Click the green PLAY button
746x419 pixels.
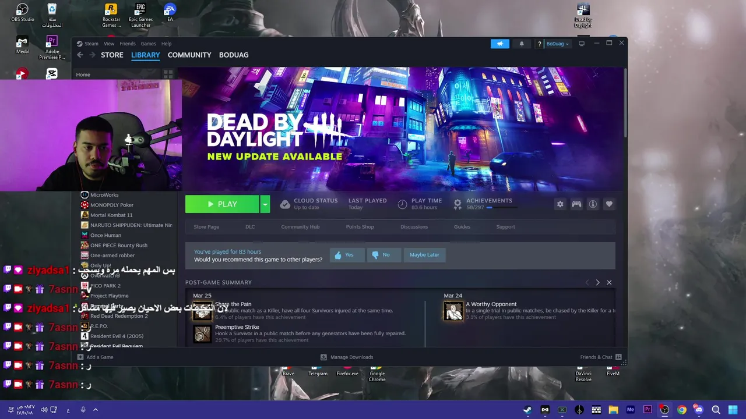point(222,204)
